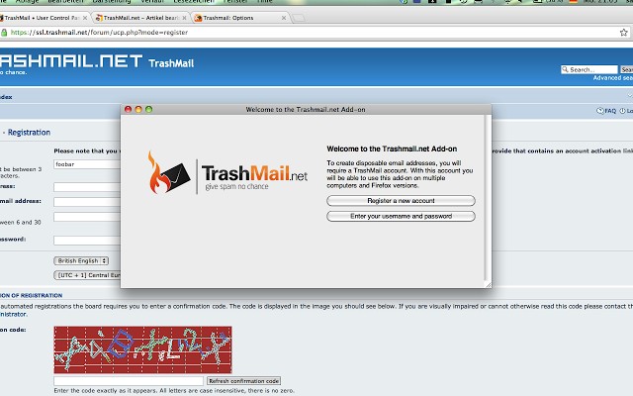Switch to TrashMail User Control Panel tab

coord(41,18)
